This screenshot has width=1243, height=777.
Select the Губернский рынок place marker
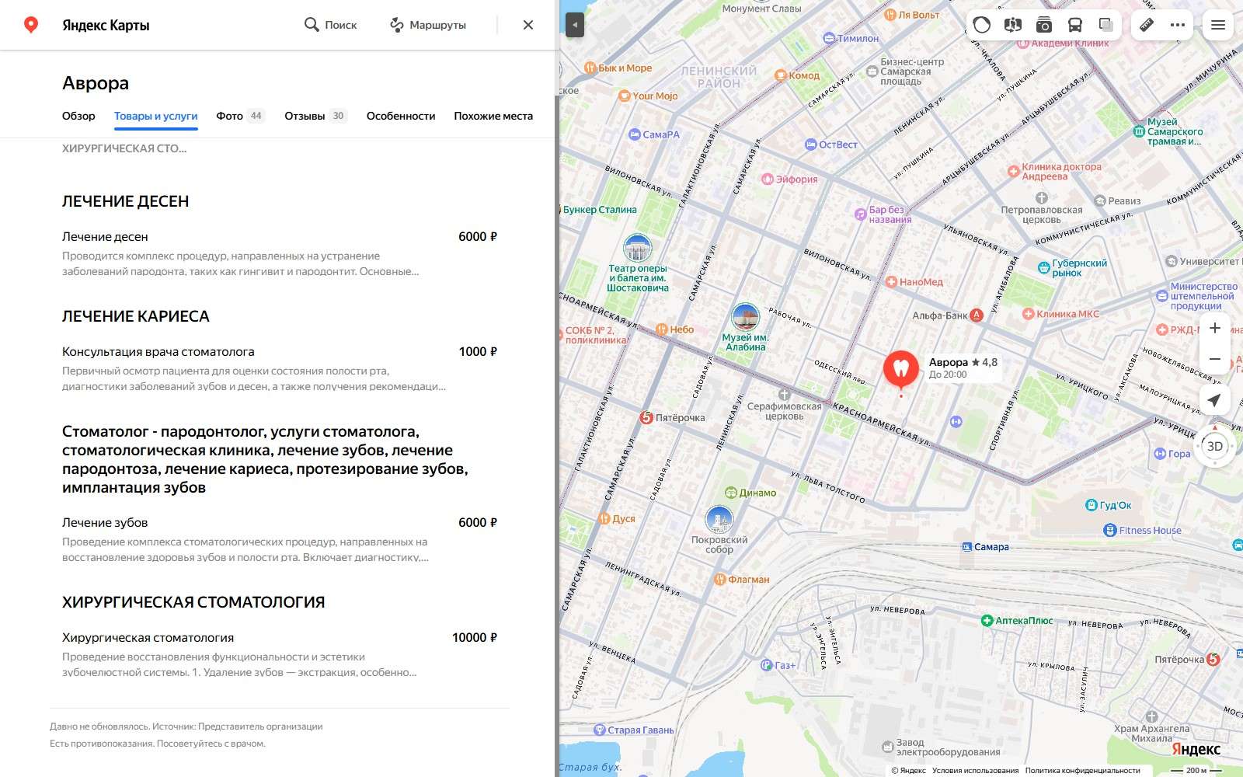coord(1044,267)
